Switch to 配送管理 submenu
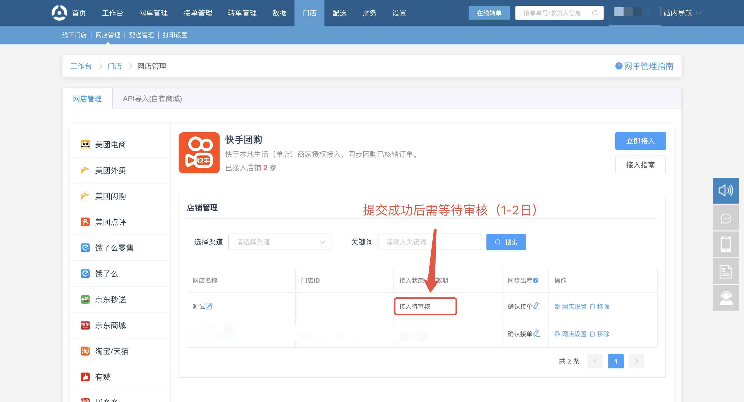The height and width of the screenshot is (402, 744). pyautogui.click(x=142, y=35)
